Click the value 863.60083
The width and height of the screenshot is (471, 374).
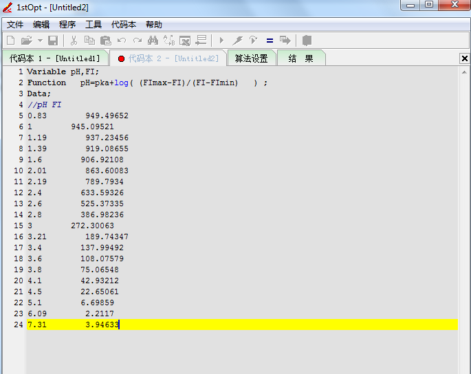(107, 170)
